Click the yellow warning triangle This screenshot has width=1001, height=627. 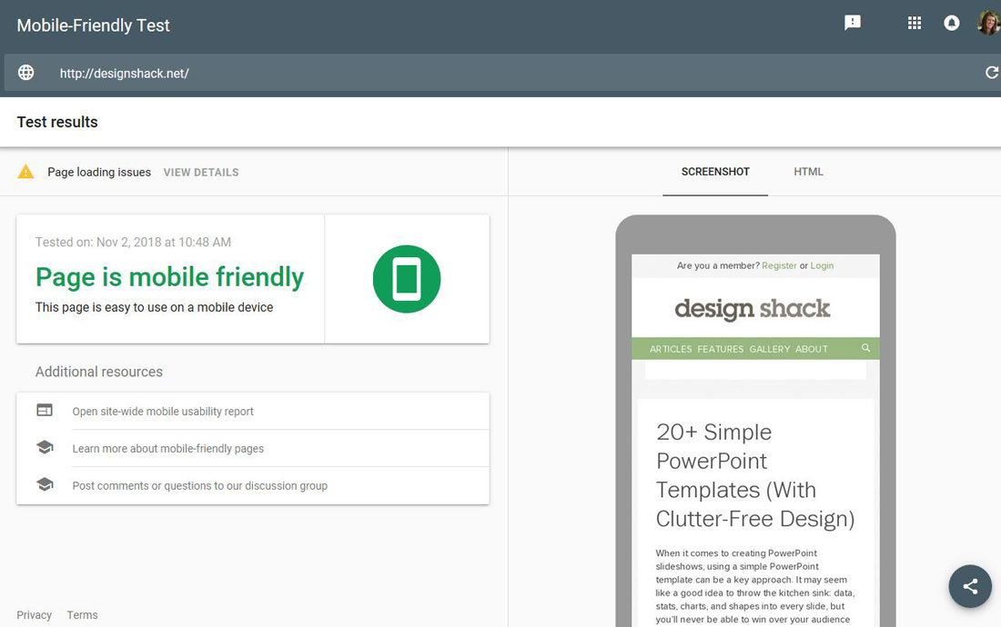pyautogui.click(x=25, y=171)
